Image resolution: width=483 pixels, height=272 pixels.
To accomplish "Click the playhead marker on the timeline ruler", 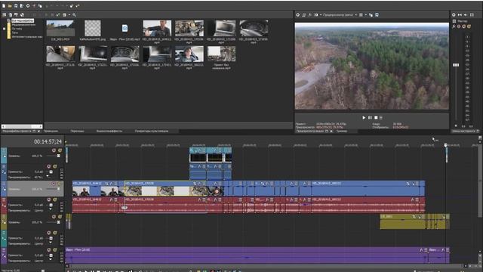I will 445,145.
